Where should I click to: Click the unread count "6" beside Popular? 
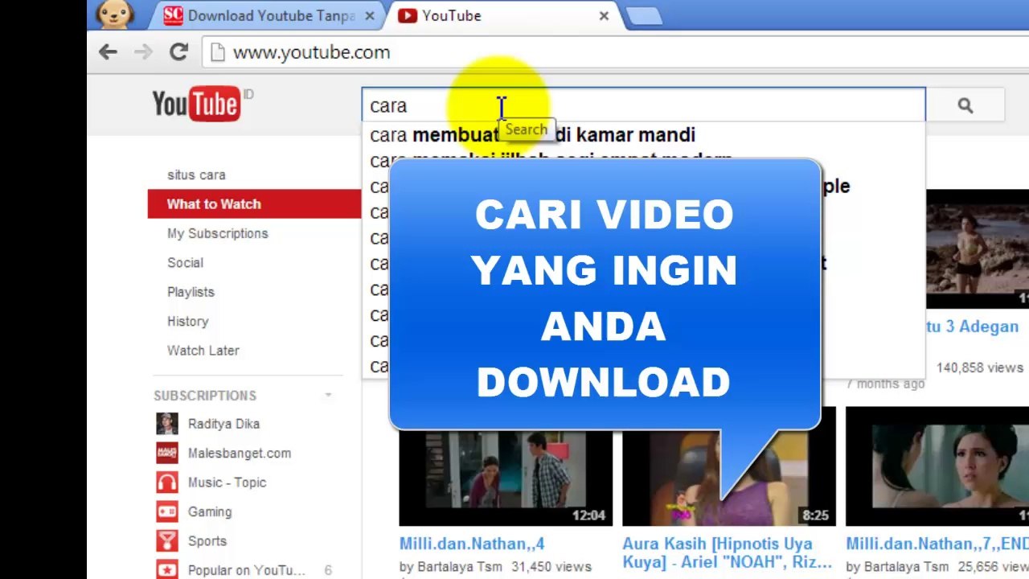point(327,570)
